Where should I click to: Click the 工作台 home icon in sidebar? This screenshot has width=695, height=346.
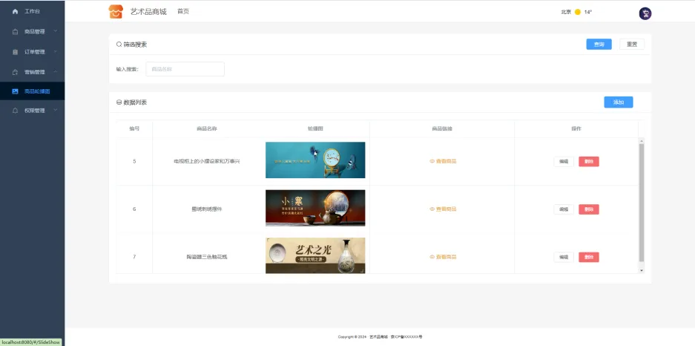click(x=16, y=12)
